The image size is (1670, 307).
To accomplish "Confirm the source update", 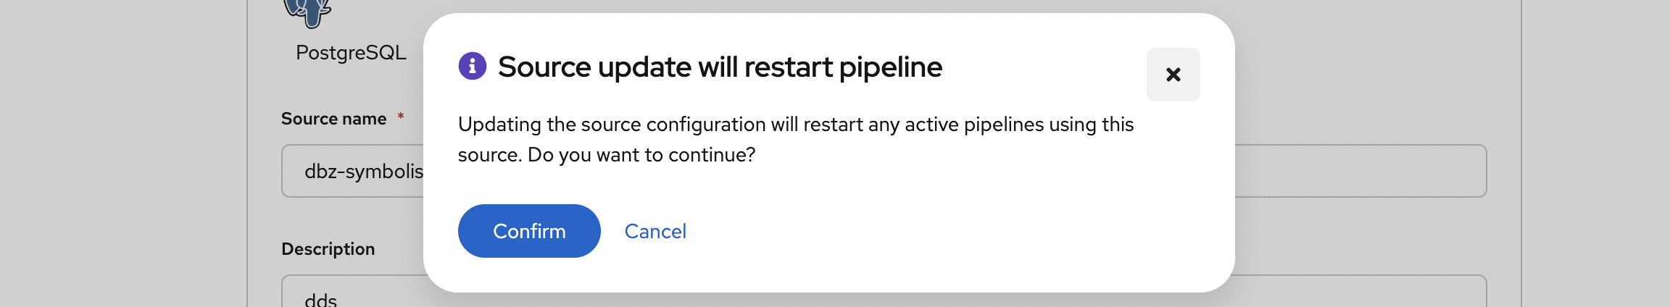I will tap(529, 231).
